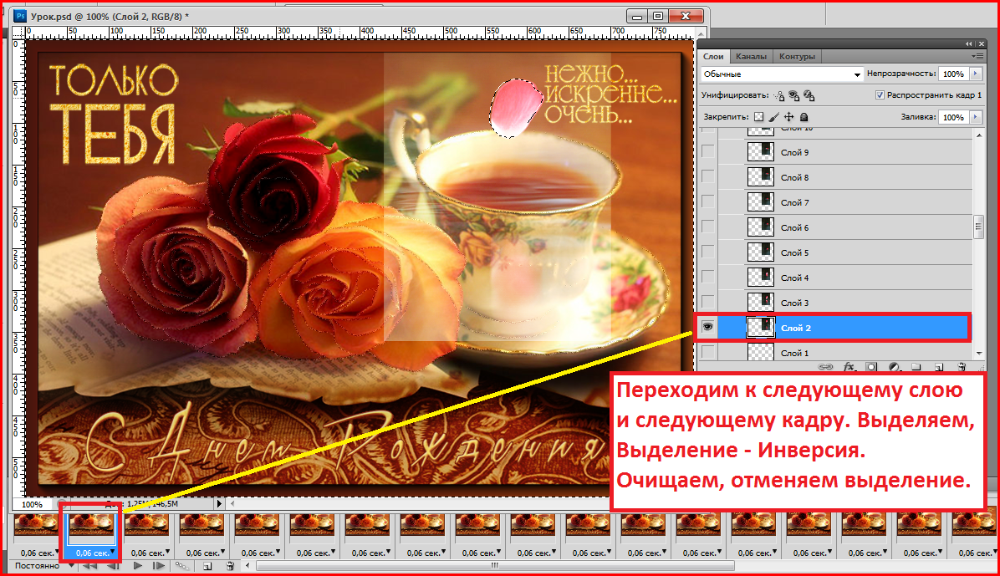Create a new layer in Layers panel
1000x576 pixels.
pyautogui.click(x=939, y=367)
